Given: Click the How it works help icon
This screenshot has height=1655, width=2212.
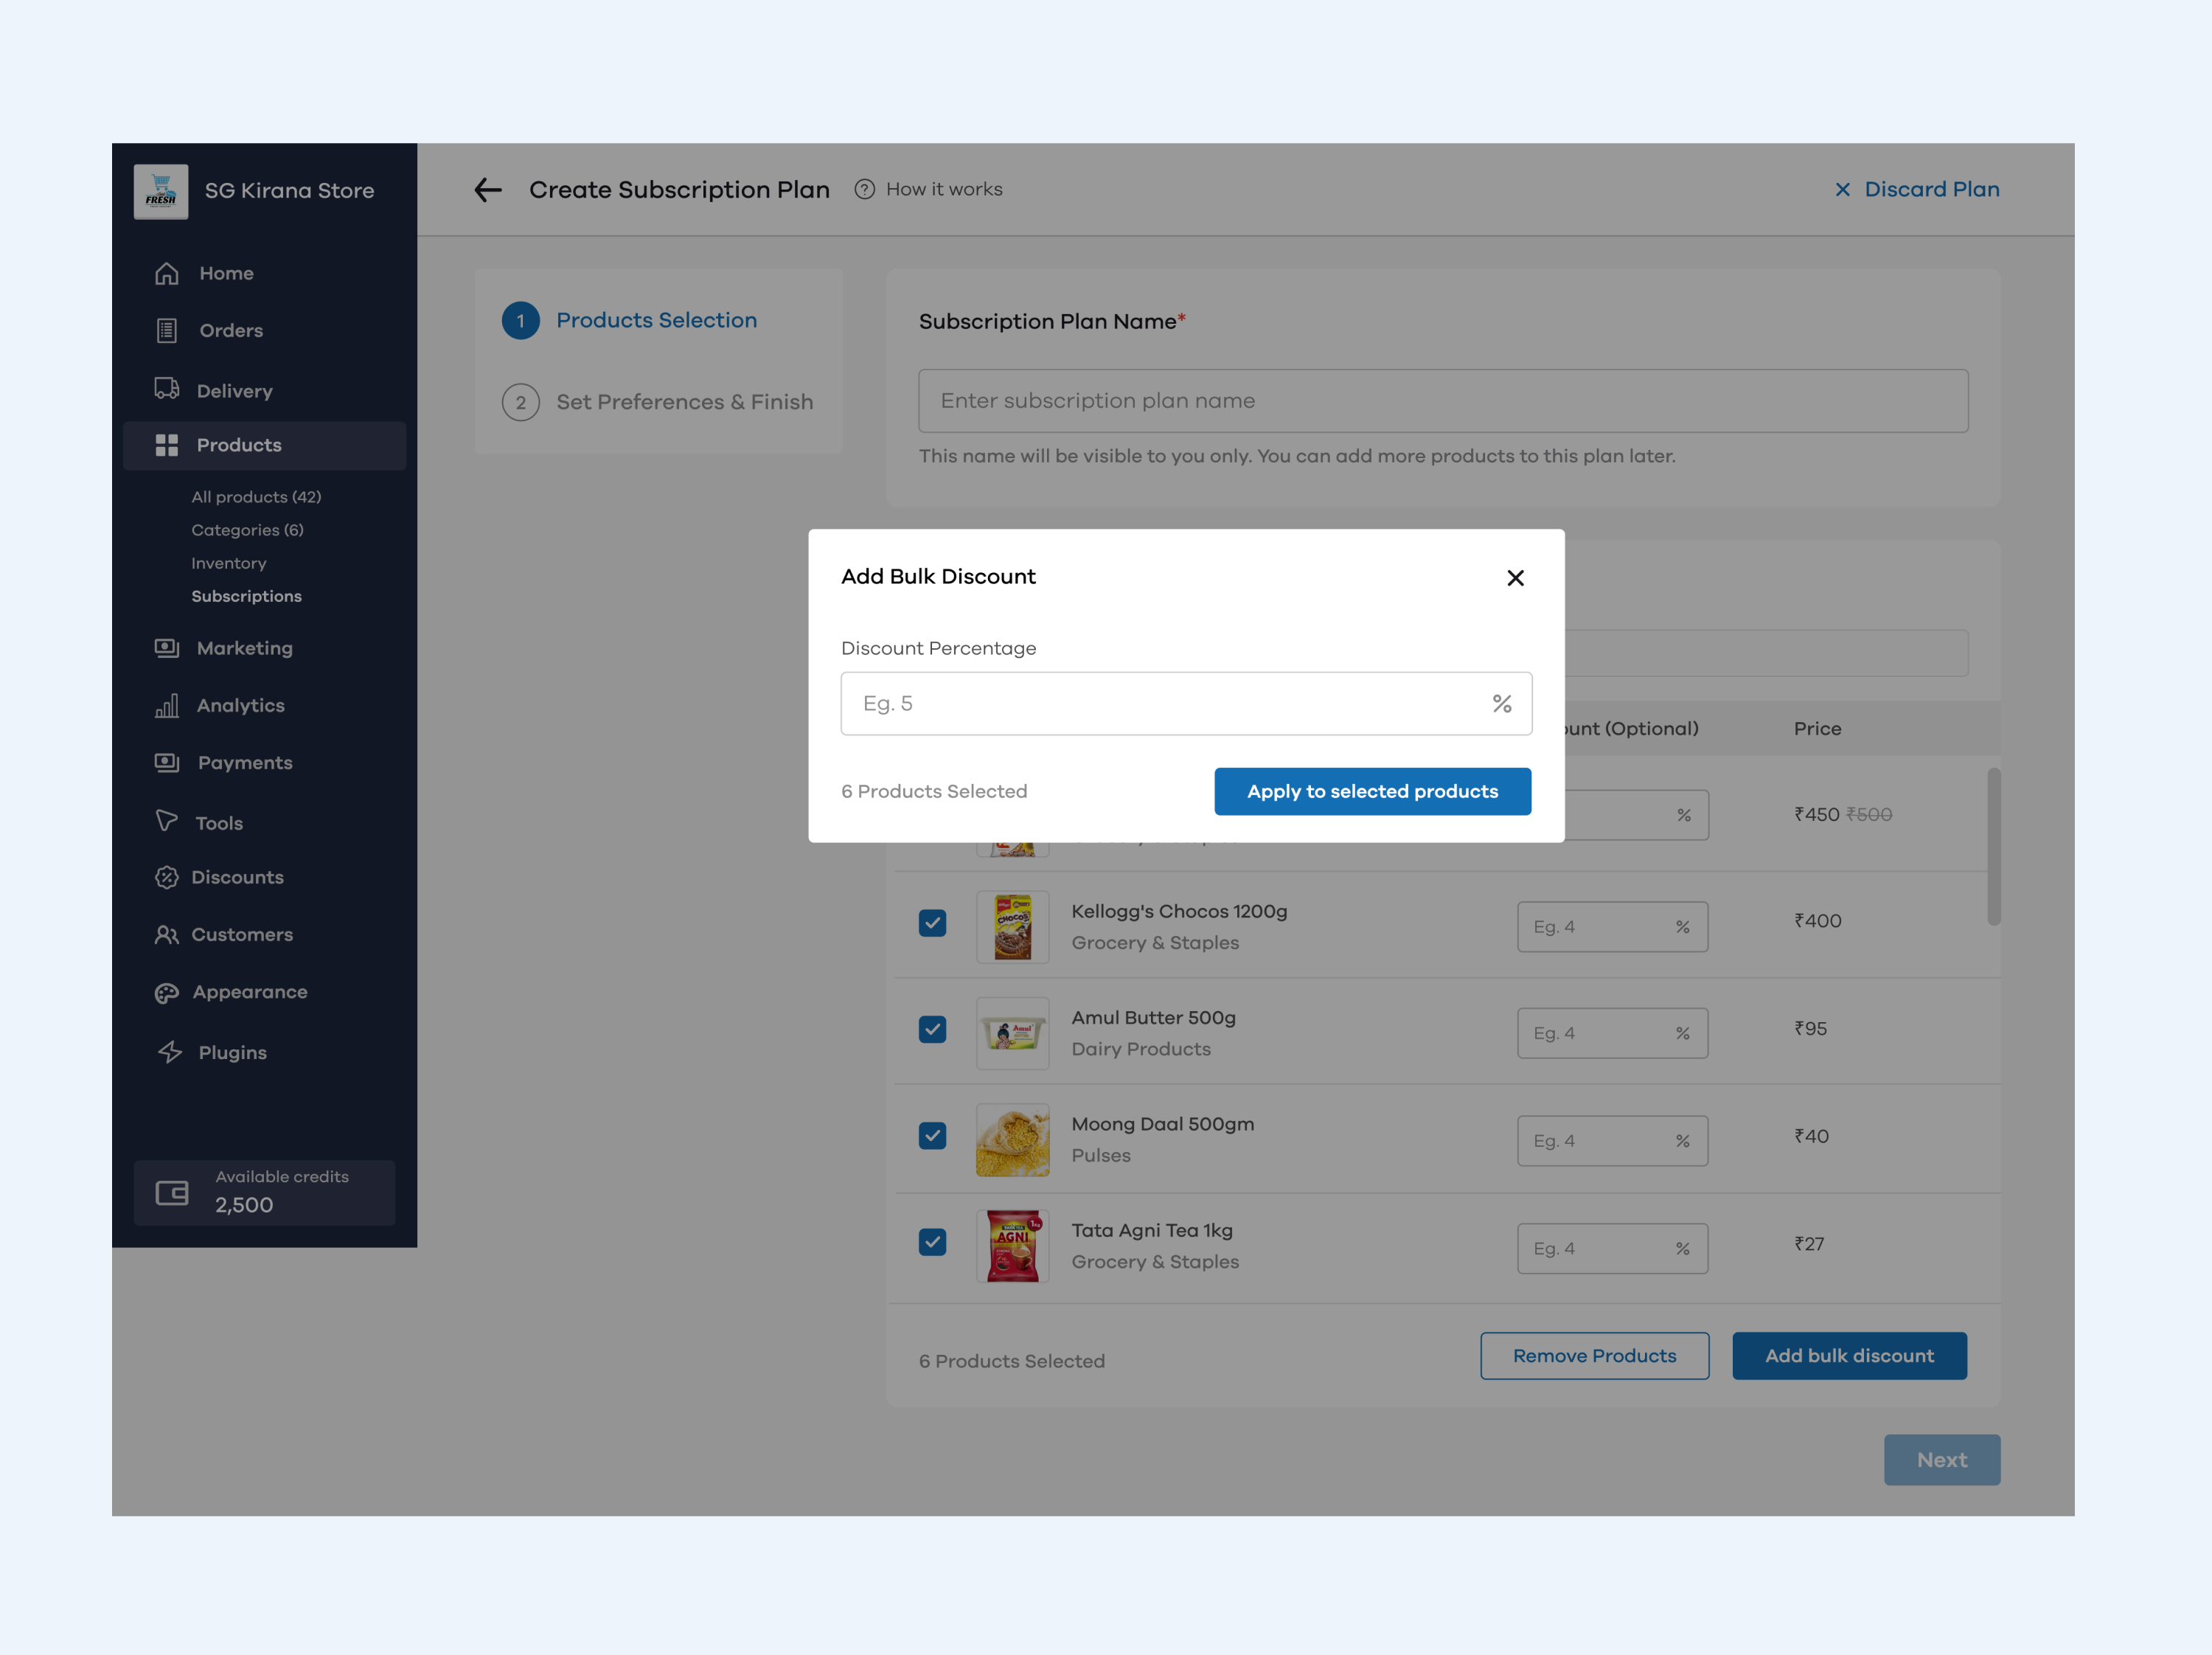Looking at the screenshot, I should tap(864, 189).
